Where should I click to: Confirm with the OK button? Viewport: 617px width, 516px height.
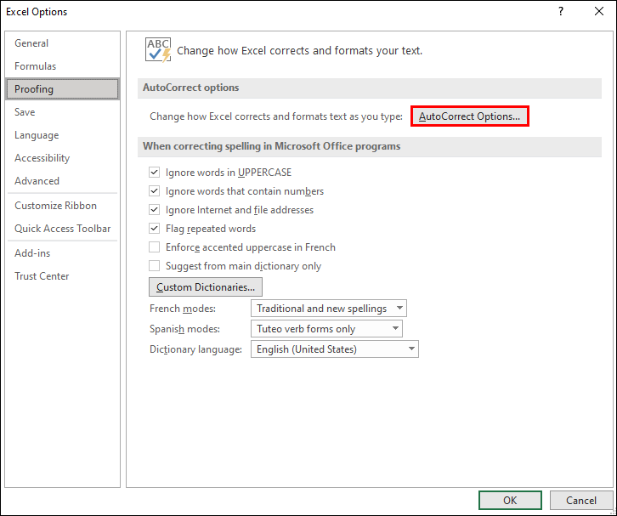[510, 500]
